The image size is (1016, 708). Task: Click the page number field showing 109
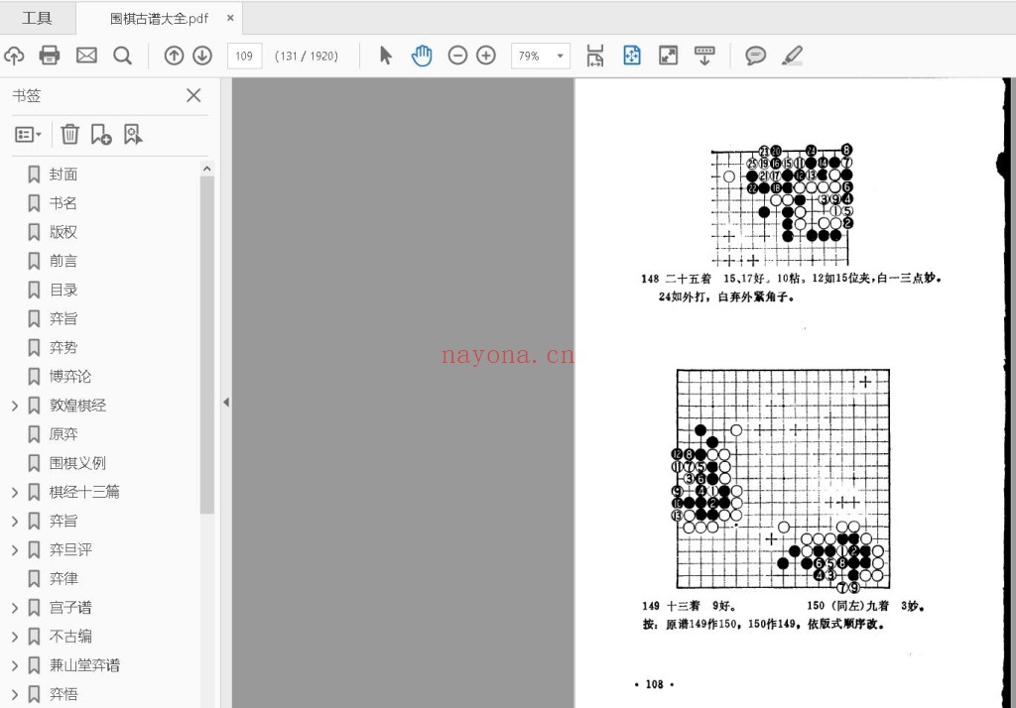[244, 56]
